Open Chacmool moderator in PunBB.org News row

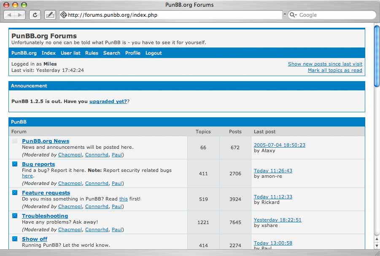coord(70,155)
